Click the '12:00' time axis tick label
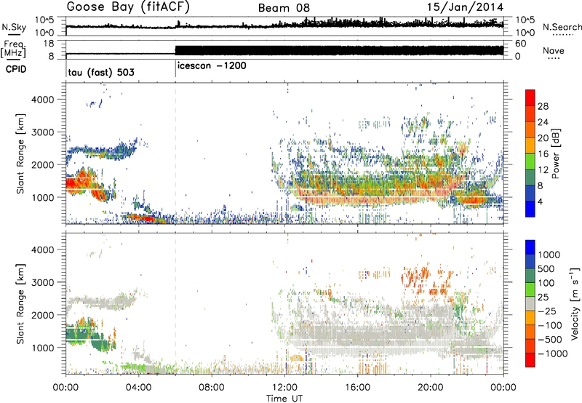Screen dimensions: 582x403 pyautogui.click(x=284, y=388)
